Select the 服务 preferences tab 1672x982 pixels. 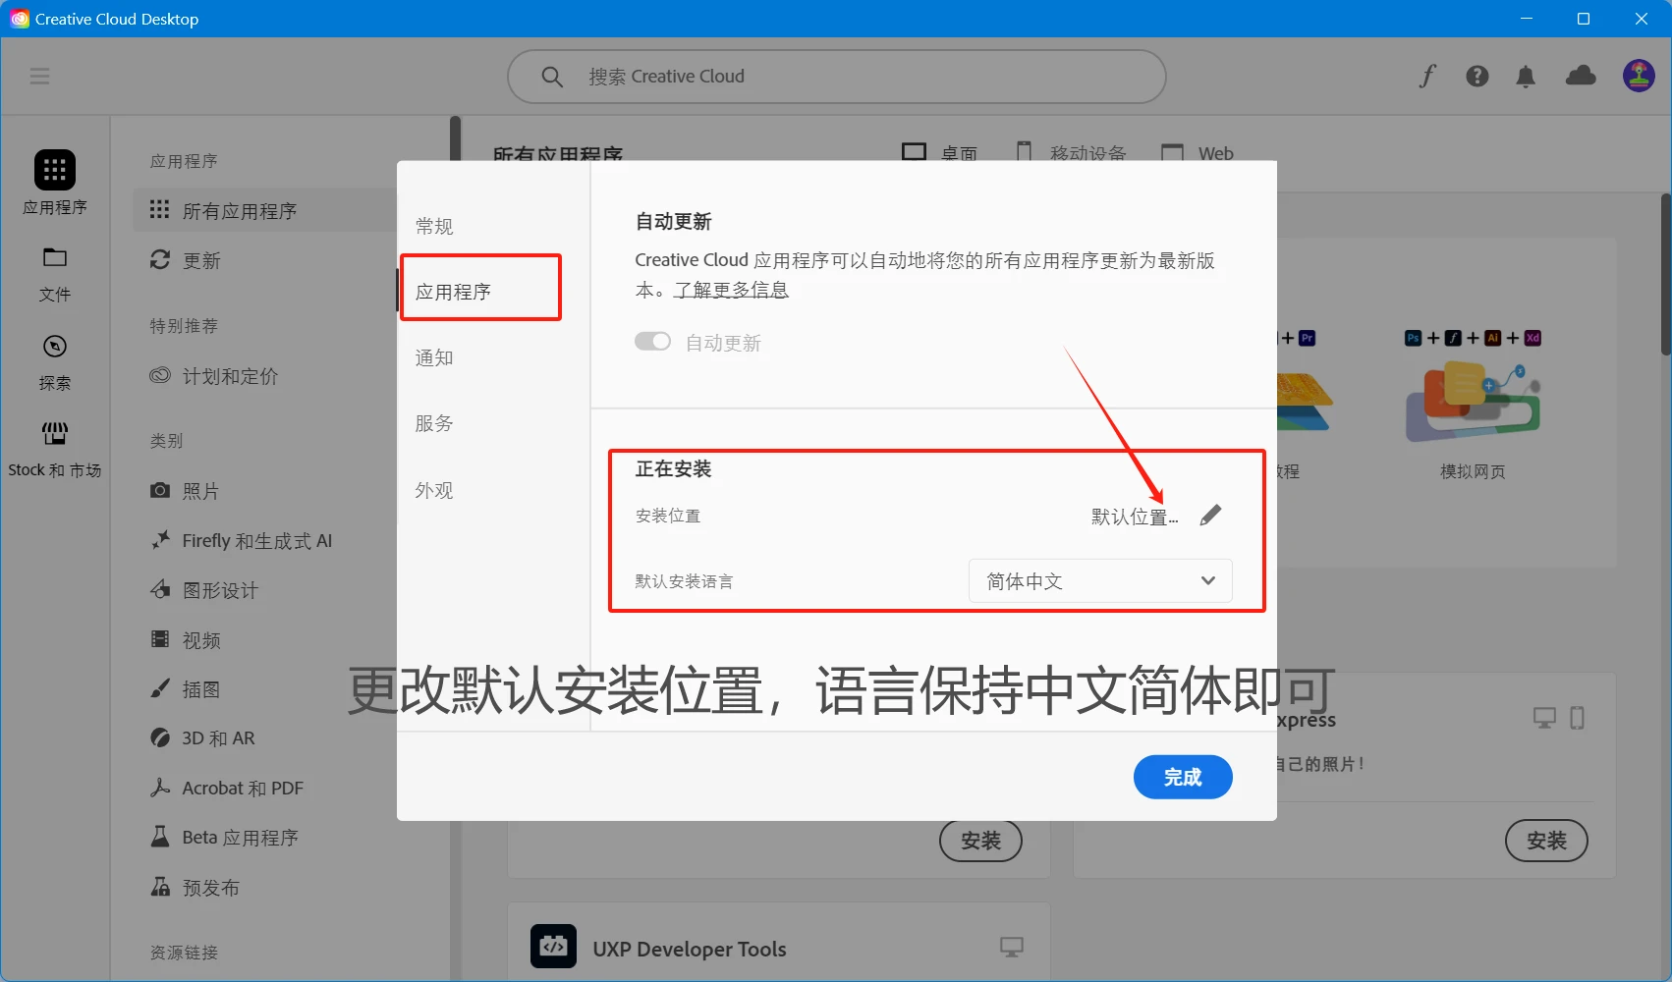(434, 423)
